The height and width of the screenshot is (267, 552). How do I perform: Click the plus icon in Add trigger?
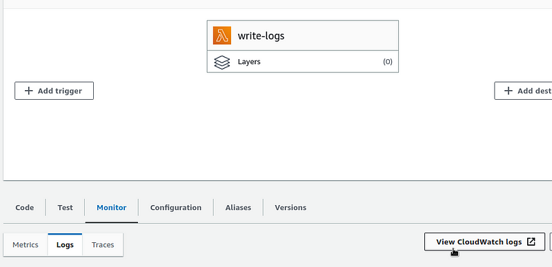tap(28, 91)
